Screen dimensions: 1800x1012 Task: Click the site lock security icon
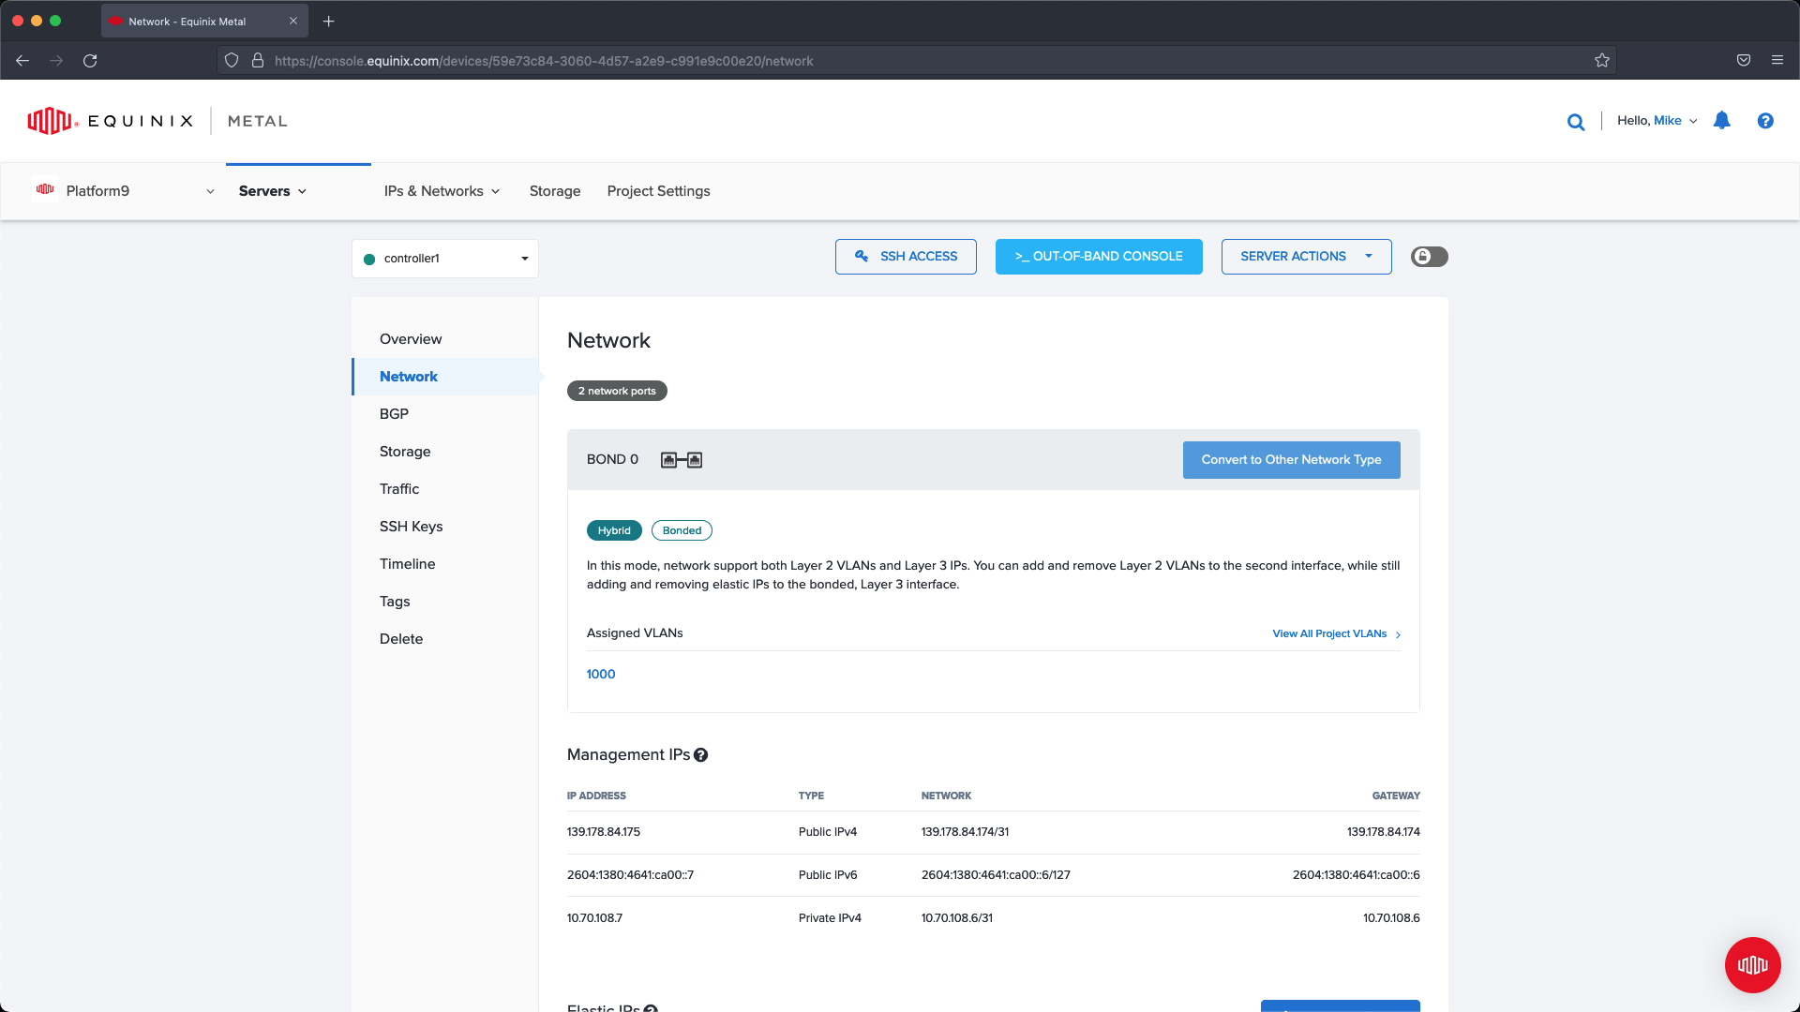click(x=258, y=61)
